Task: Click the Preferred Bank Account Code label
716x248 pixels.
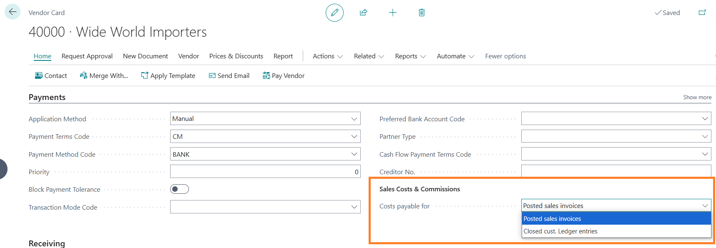Action: [422, 119]
